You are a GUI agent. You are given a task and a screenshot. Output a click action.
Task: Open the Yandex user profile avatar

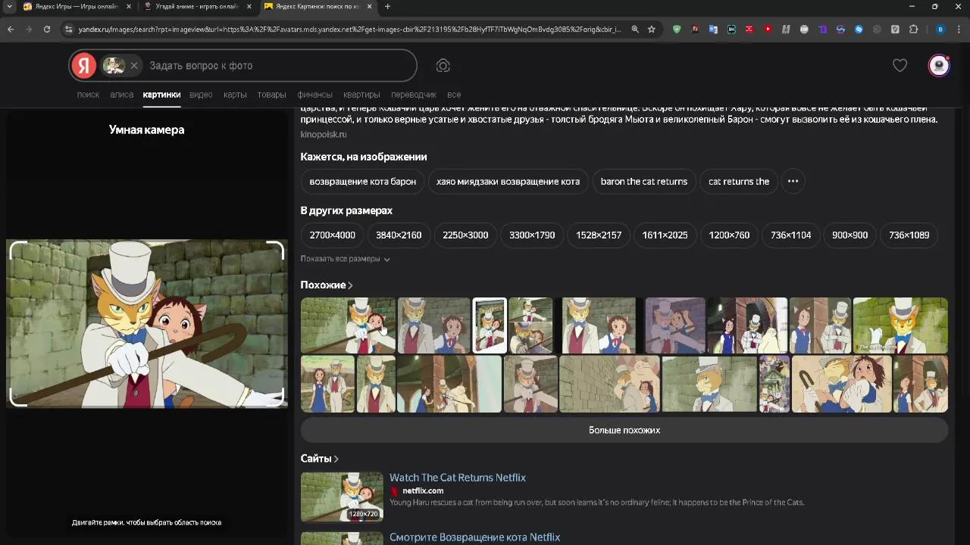click(x=939, y=66)
